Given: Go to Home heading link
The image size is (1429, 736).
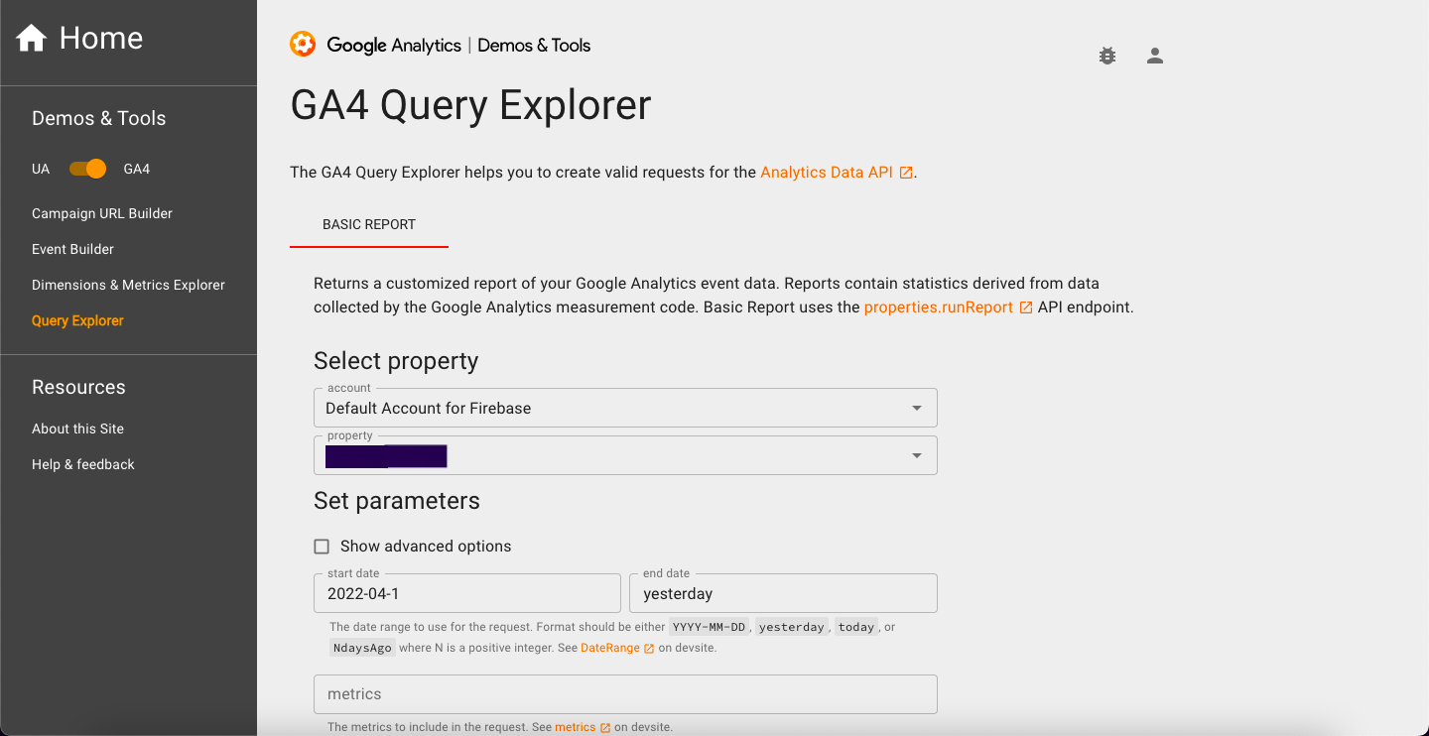Looking at the screenshot, I should 101,38.
